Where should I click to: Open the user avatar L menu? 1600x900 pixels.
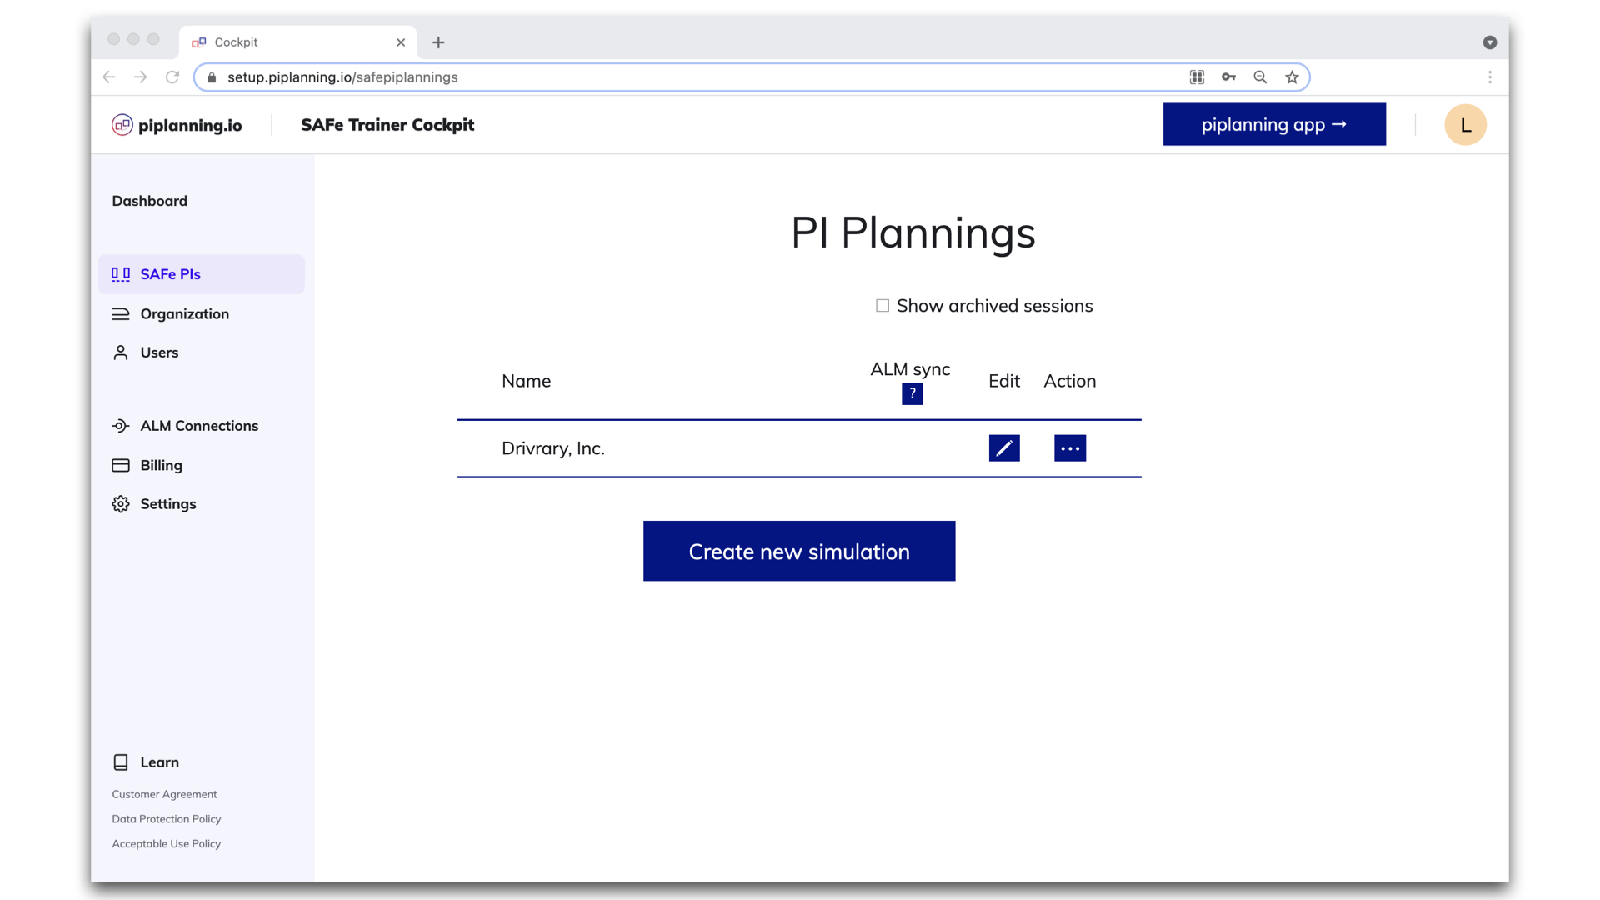click(x=1464, y=125)
